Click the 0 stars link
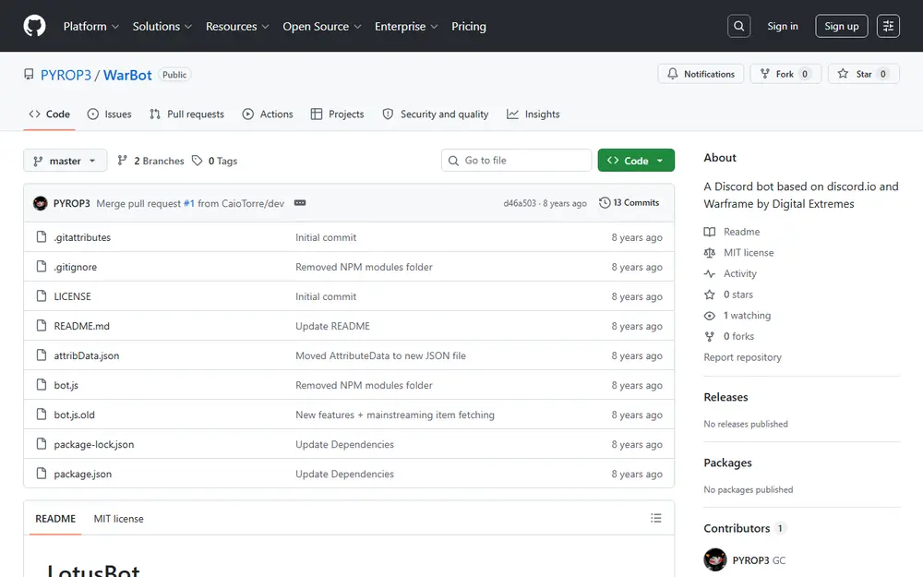923x577 pixels. [729, 295]
